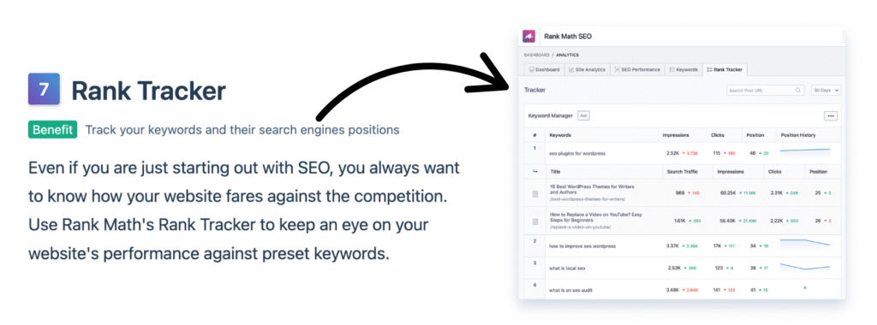Image resolution: width=877 pixels, height=325 pixels.
Task: Click the search magnifier icon in Search Post URL
Action: pyautogui.click(x=797, y=90)
